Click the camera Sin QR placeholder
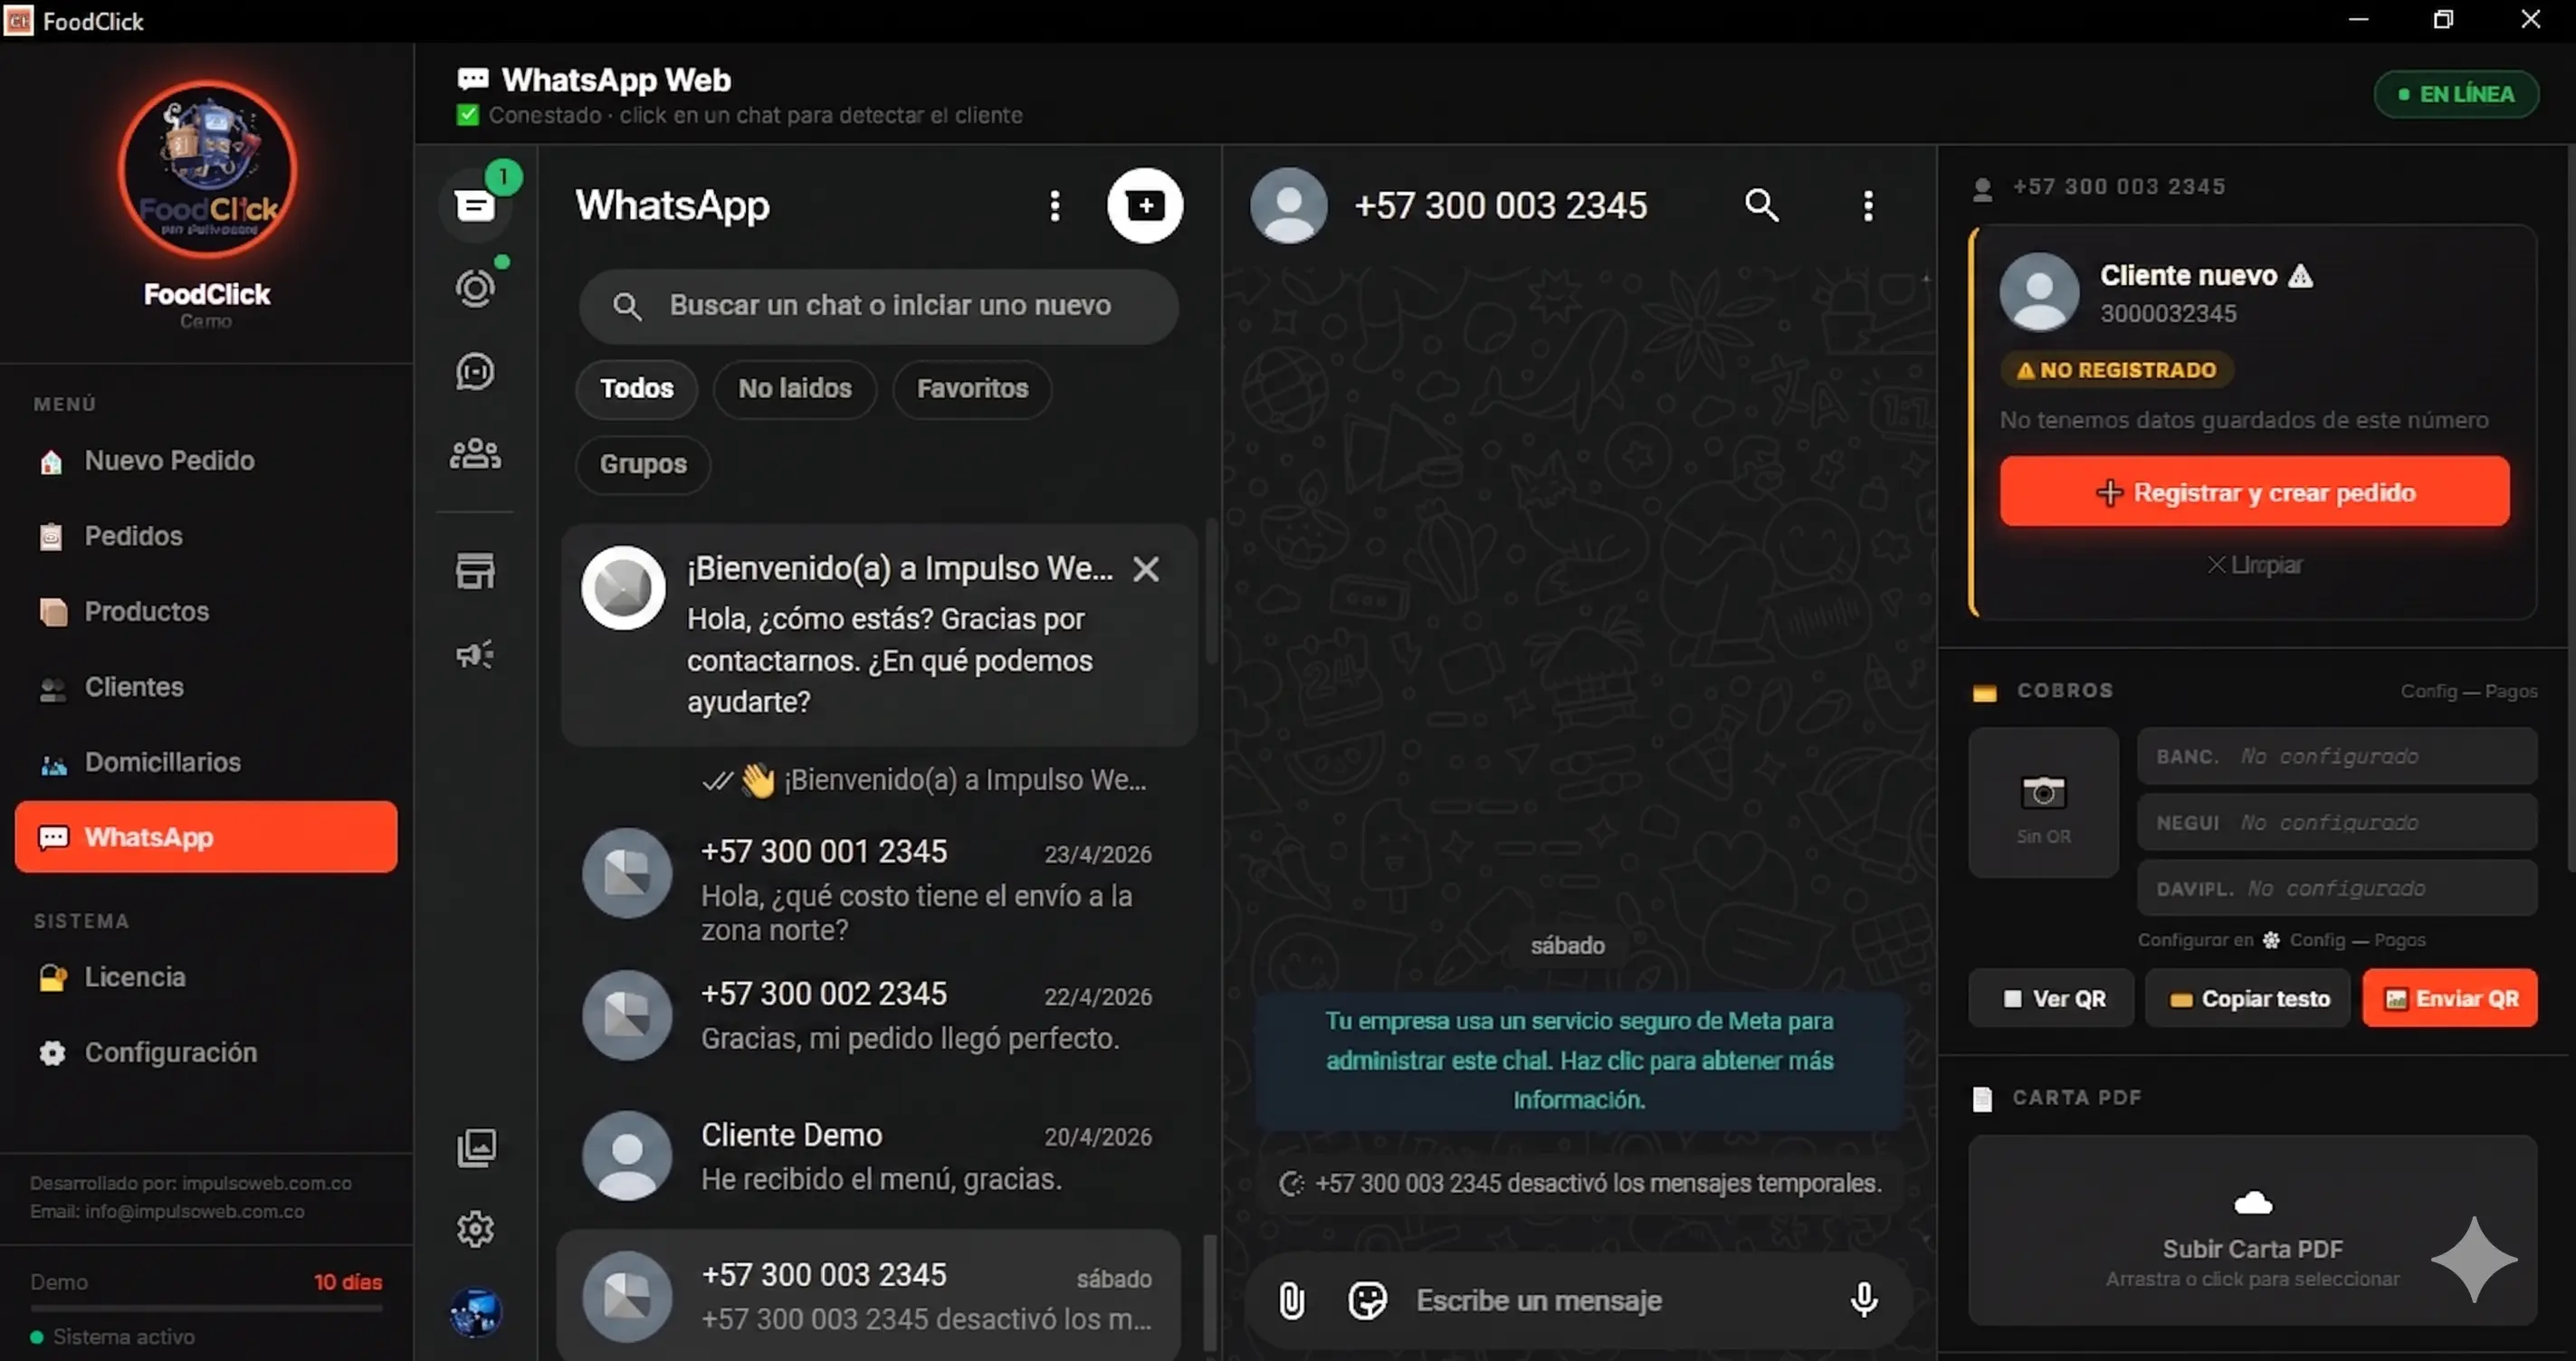2576x1361 pixels. [2043, 803]
